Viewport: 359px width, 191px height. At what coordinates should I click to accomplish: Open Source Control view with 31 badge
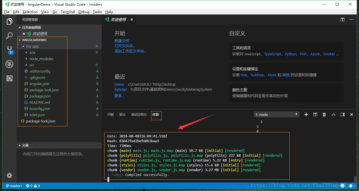click(9, 50)
